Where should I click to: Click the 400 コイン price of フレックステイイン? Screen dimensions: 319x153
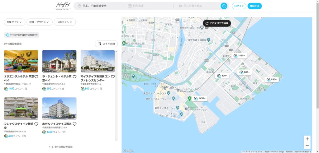point(15,136)
